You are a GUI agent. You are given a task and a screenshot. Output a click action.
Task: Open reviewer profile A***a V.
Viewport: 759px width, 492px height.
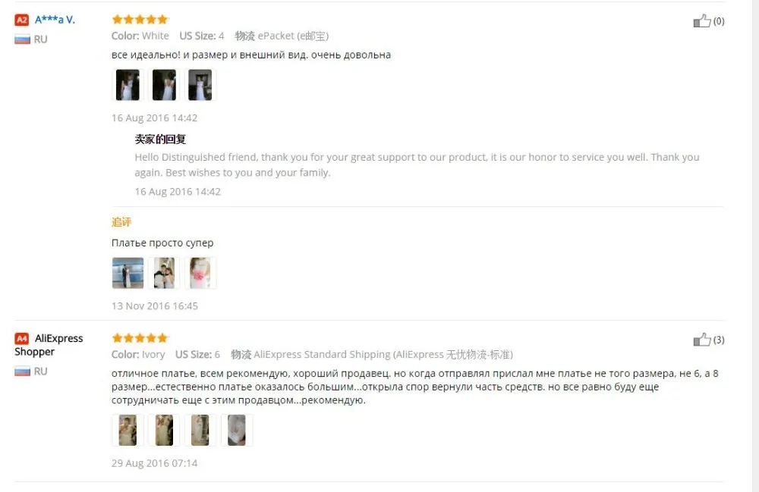(55, 20)
